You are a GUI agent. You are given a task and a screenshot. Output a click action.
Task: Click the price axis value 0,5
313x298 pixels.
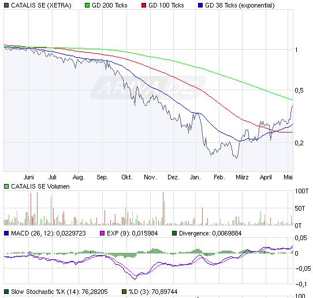[x=299, y=90]
